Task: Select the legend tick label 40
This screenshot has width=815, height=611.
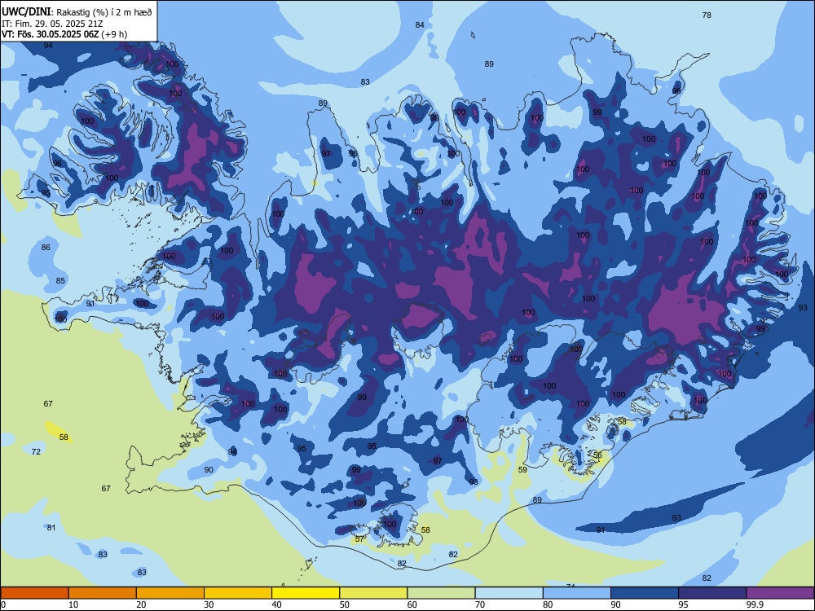Action: point(276,604)
